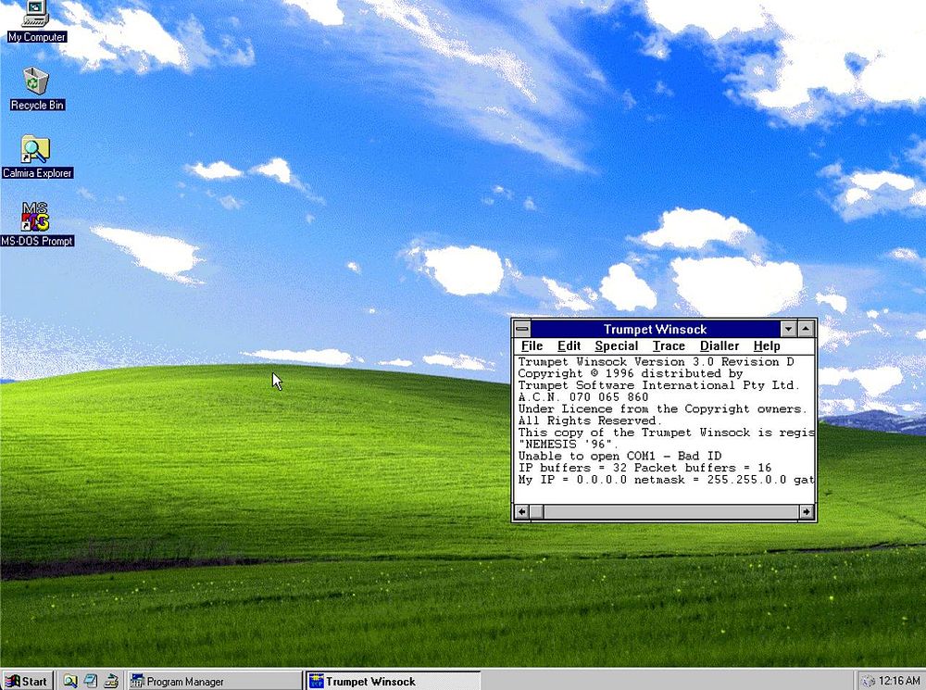Select the Calmira Explorer desktop shortcut
Screen dimensions: 926x690
[x=37, y=157]
